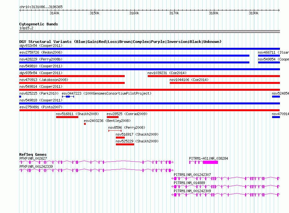
Task: Click the PFKP|NM_002627 gene label
Action: click(x=33, y=158)
